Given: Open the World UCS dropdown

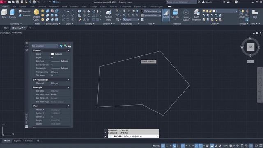Looking at the screenshot, I should 131,20.
